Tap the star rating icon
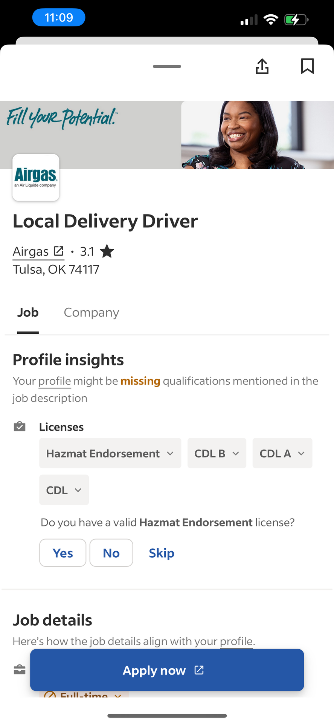This screenshot has height=724, width=334. click(107, 252)
